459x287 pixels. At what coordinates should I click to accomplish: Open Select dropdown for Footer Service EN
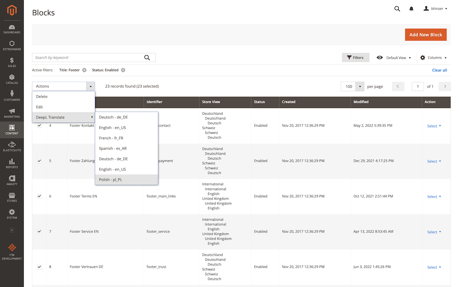click(434, 232)
